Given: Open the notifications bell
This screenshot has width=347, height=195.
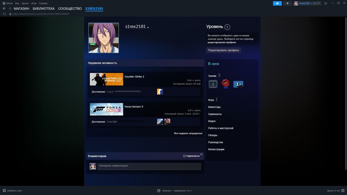Looking at the screenshot, I should (x=287, y=3).
